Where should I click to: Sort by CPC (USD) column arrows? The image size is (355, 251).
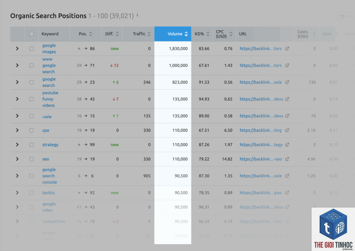231,34
